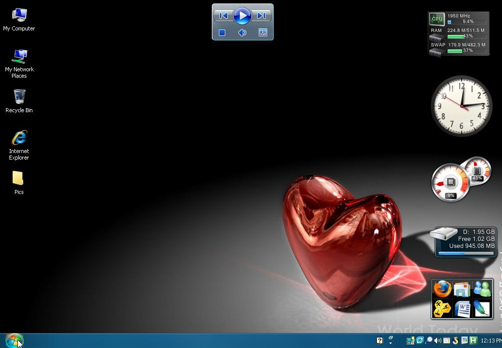Skip to previous track in media widget
Viewport: 502px width, 348px height.
point(223,16)
